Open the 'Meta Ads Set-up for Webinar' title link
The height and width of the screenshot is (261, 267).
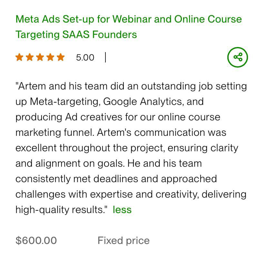click(128, 19)
